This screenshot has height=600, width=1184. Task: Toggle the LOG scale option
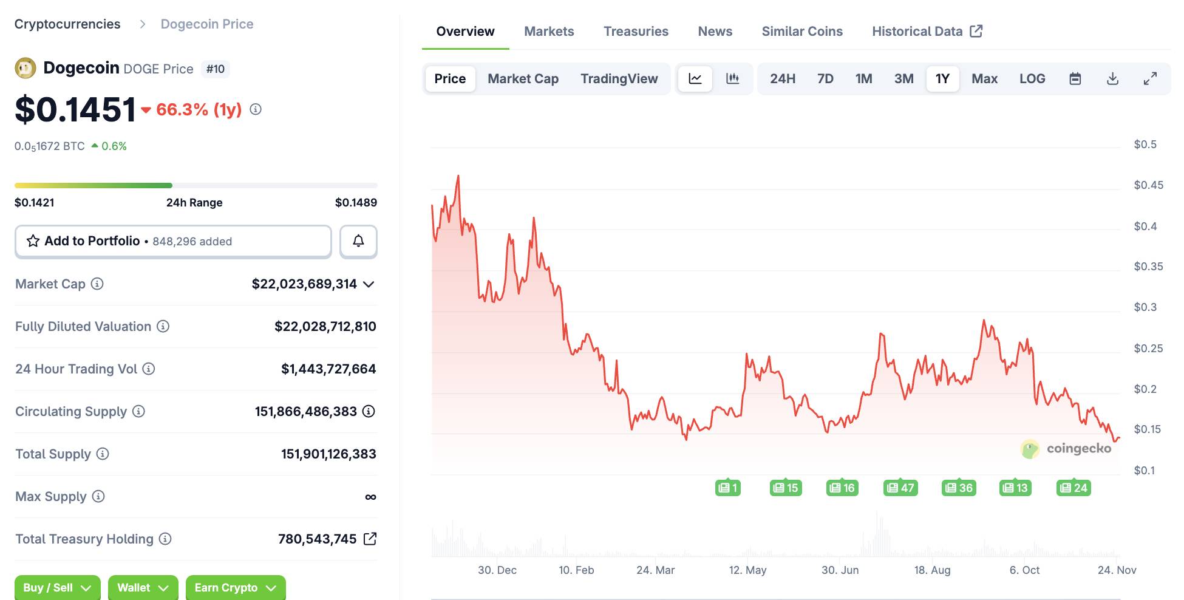tap(1032, 79)
